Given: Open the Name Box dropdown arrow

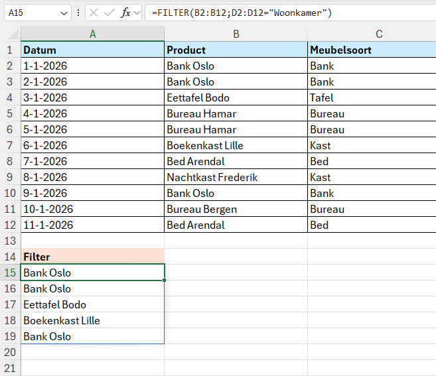Looking at the screenshot, I should click(63, 13).
